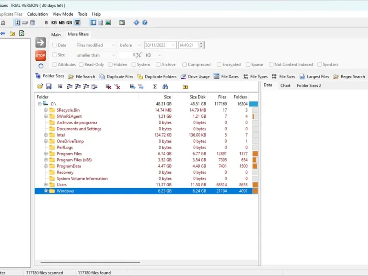Click the red STOP button

pyautogui.click(x=40, y=56)
